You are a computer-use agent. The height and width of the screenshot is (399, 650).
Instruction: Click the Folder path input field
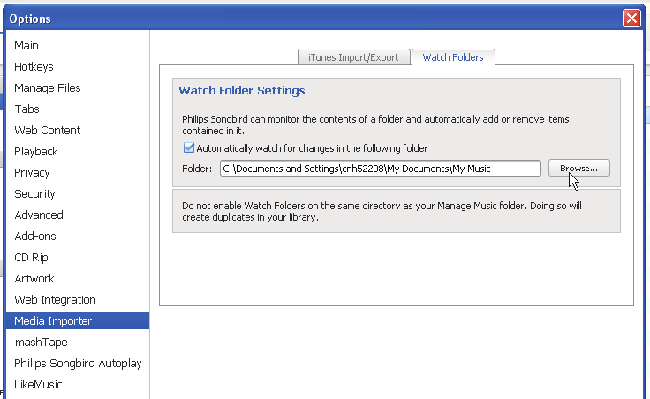coord(380,169)
